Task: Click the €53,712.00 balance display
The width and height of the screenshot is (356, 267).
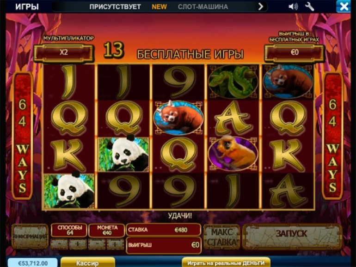Action: (x=33, y=263)
